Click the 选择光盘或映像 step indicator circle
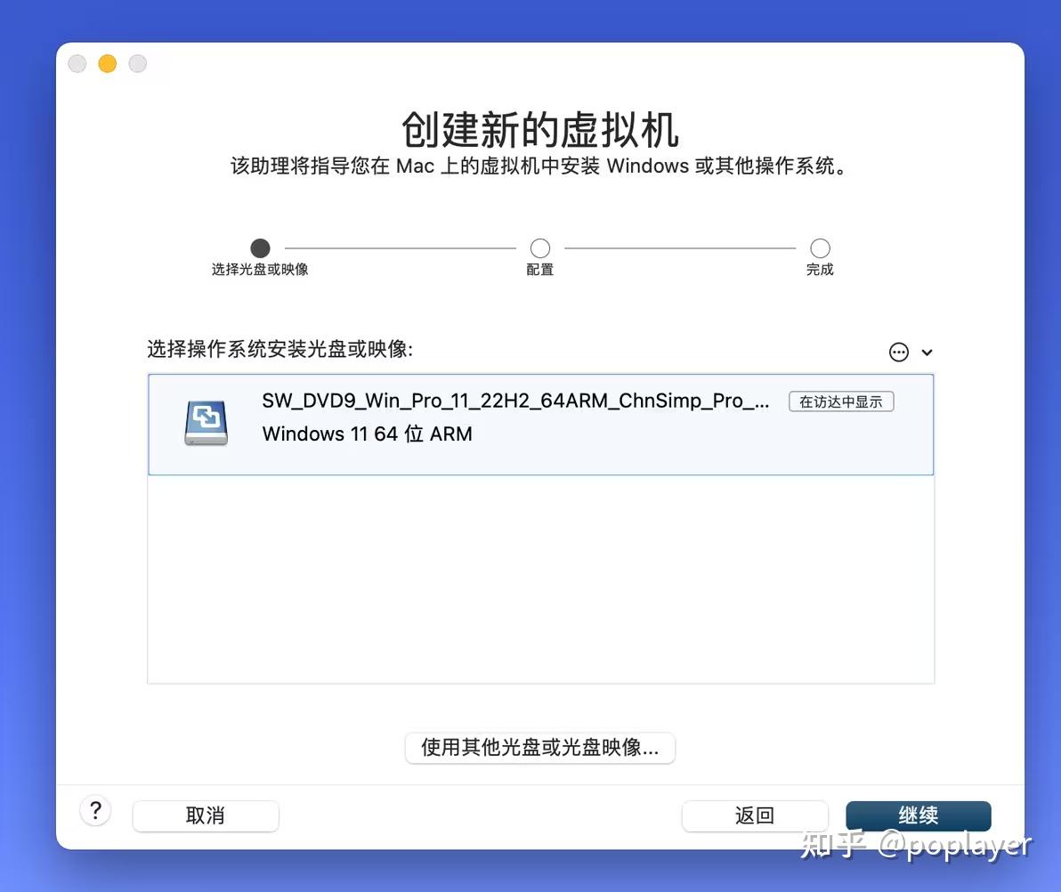 pyautogui.click(x=260, y=247)
